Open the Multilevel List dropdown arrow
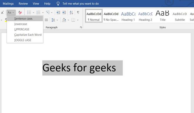 52,13
